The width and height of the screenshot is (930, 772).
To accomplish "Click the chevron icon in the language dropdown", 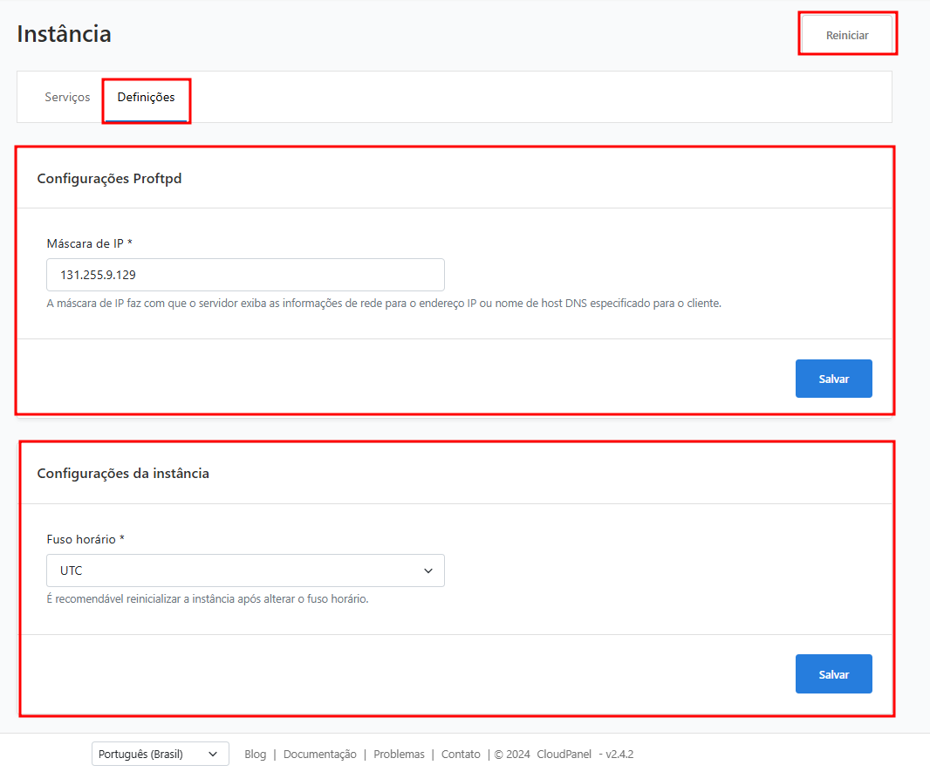I will (213, 754).
